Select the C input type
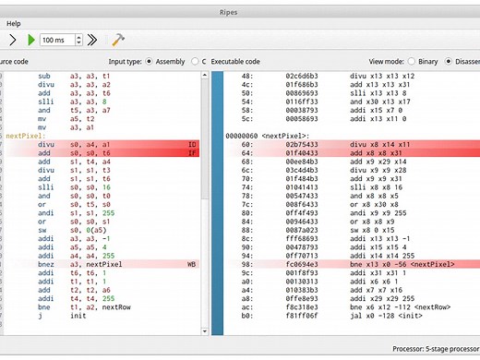 195,62
